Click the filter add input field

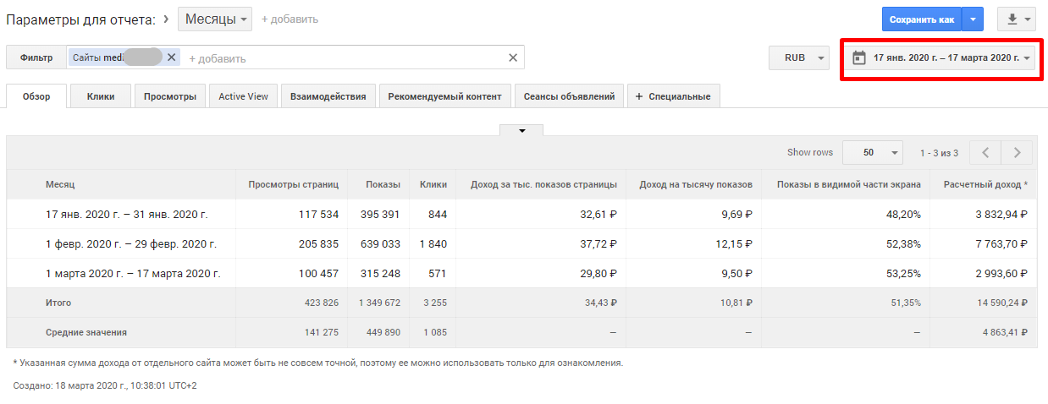pyautogui.click(x=339, y=58)
